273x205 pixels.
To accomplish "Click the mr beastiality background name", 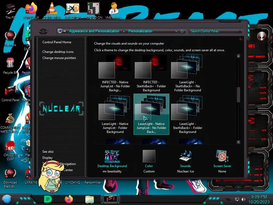I will [112, 171].
